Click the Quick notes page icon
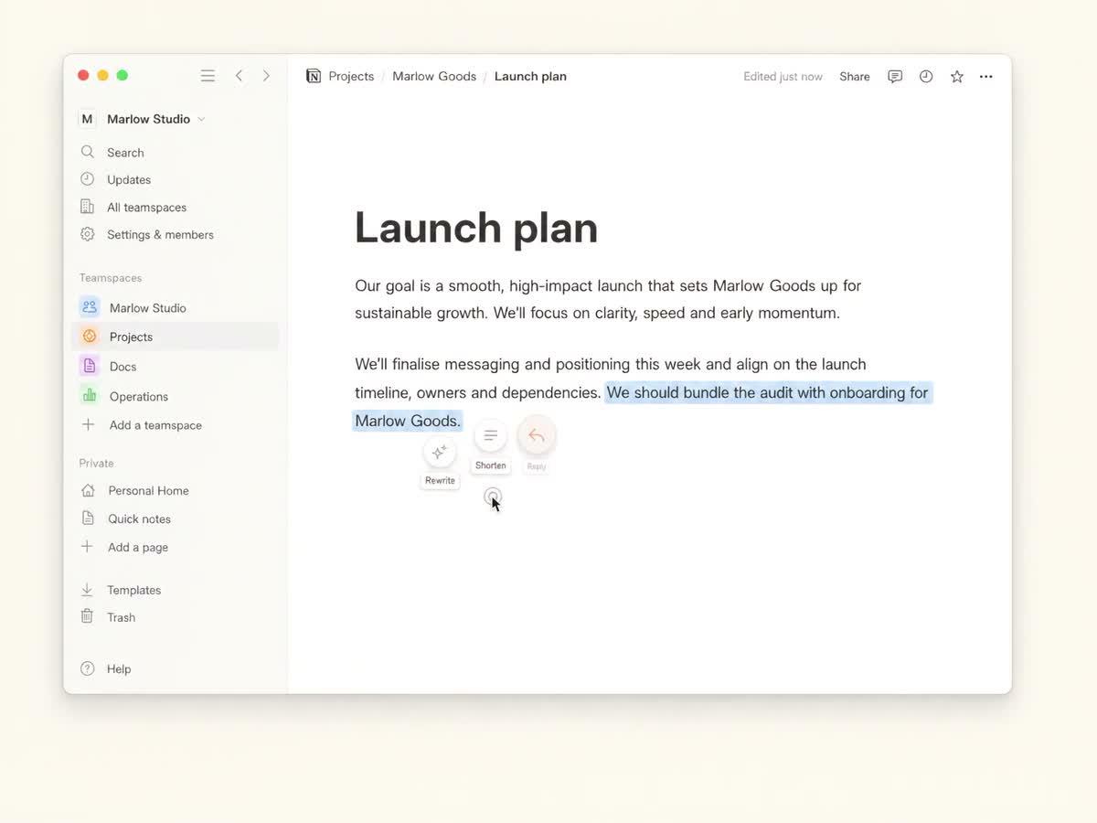 tap(88, 518)
